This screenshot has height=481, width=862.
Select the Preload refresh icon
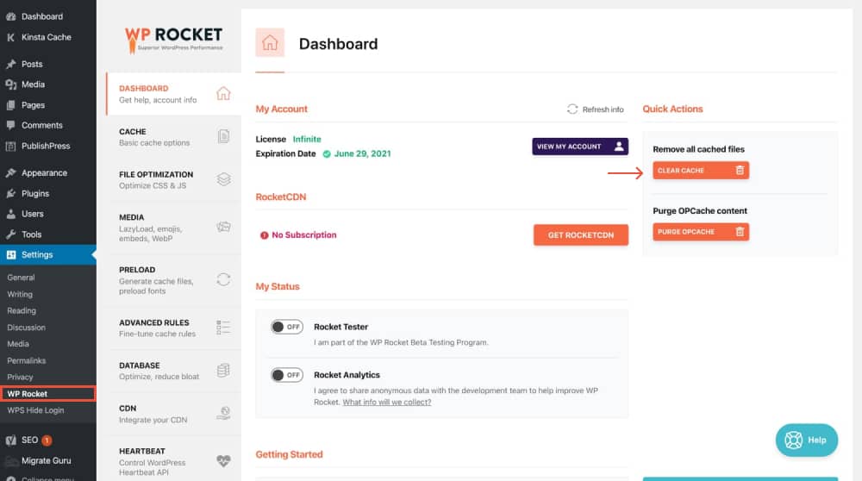point(223,279)
